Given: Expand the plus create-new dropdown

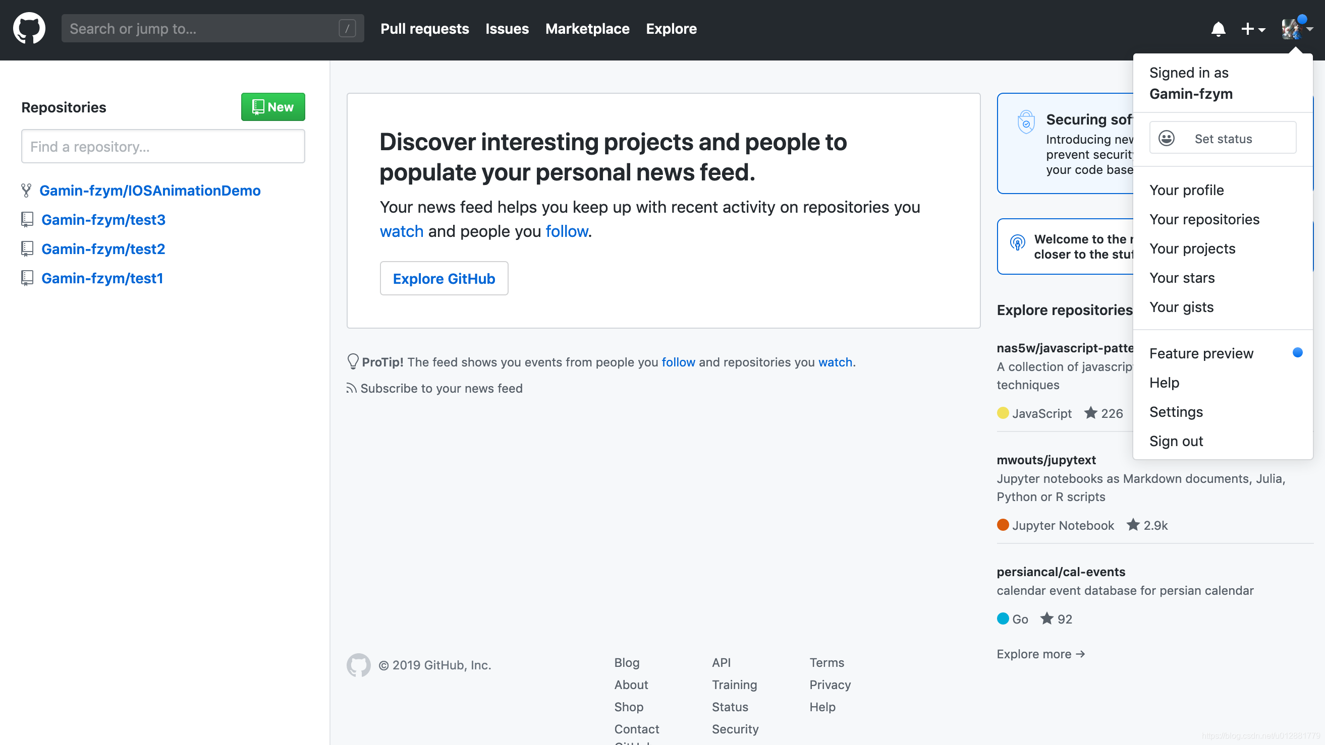Looking at the screenshot, I should pos(1253,29).
